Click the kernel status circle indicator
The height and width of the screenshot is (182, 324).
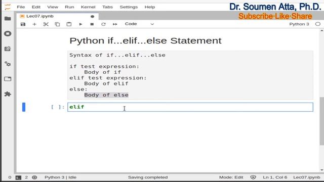[x=318, y=24]
